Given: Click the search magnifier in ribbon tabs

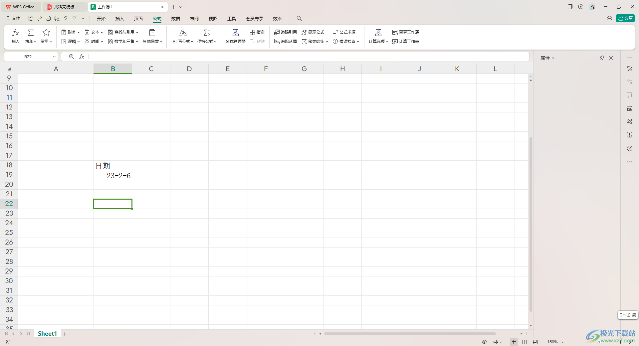Looking at the screenshot, I should [x=299, y=19].
